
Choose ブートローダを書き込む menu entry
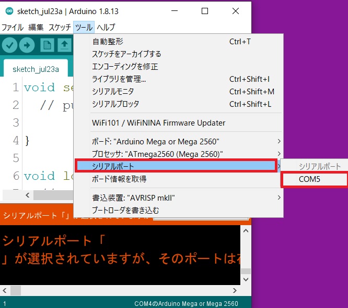178,210
